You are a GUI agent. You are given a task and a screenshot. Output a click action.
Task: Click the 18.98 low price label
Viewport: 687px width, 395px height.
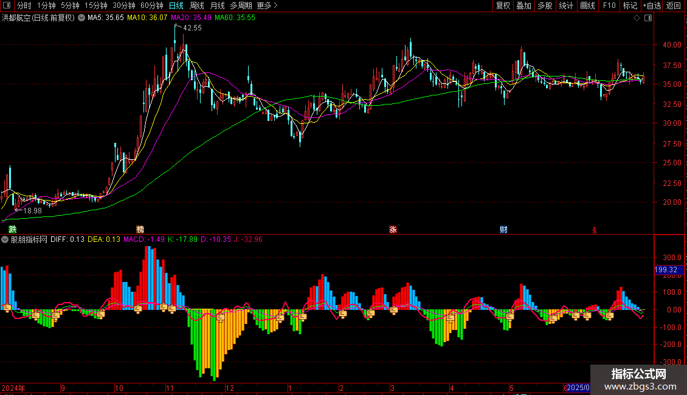click(32, 211)
